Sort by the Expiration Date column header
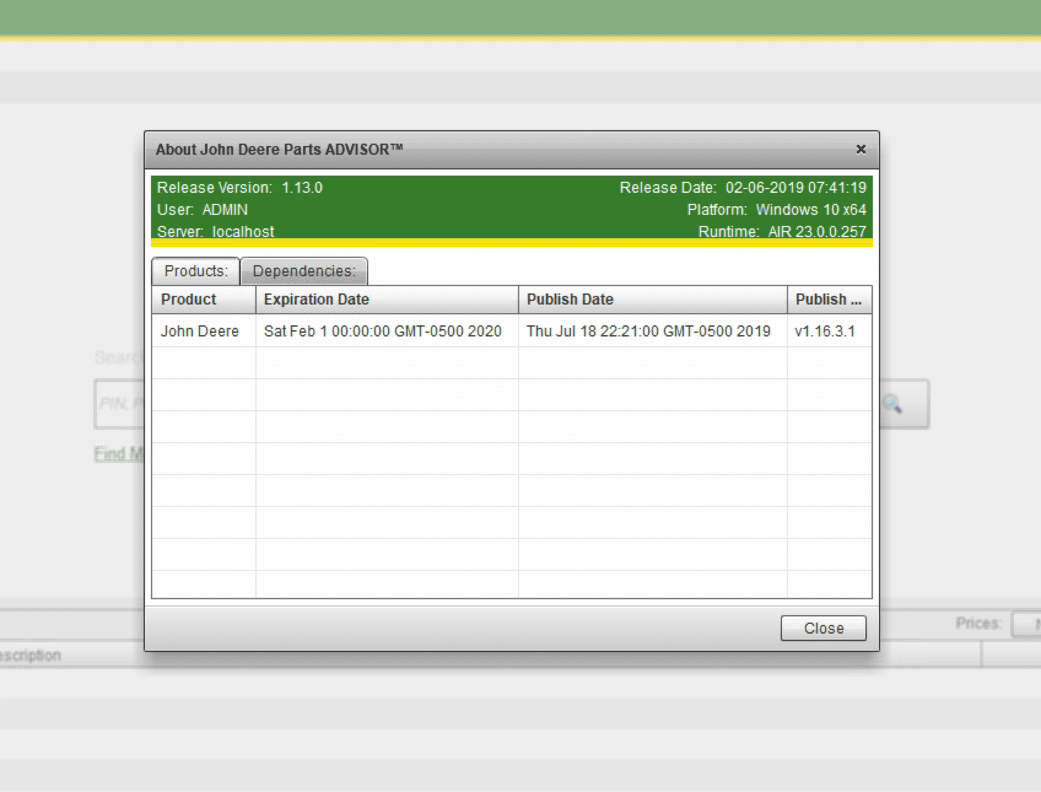The image size is (1041, 792). coord(387,300)
